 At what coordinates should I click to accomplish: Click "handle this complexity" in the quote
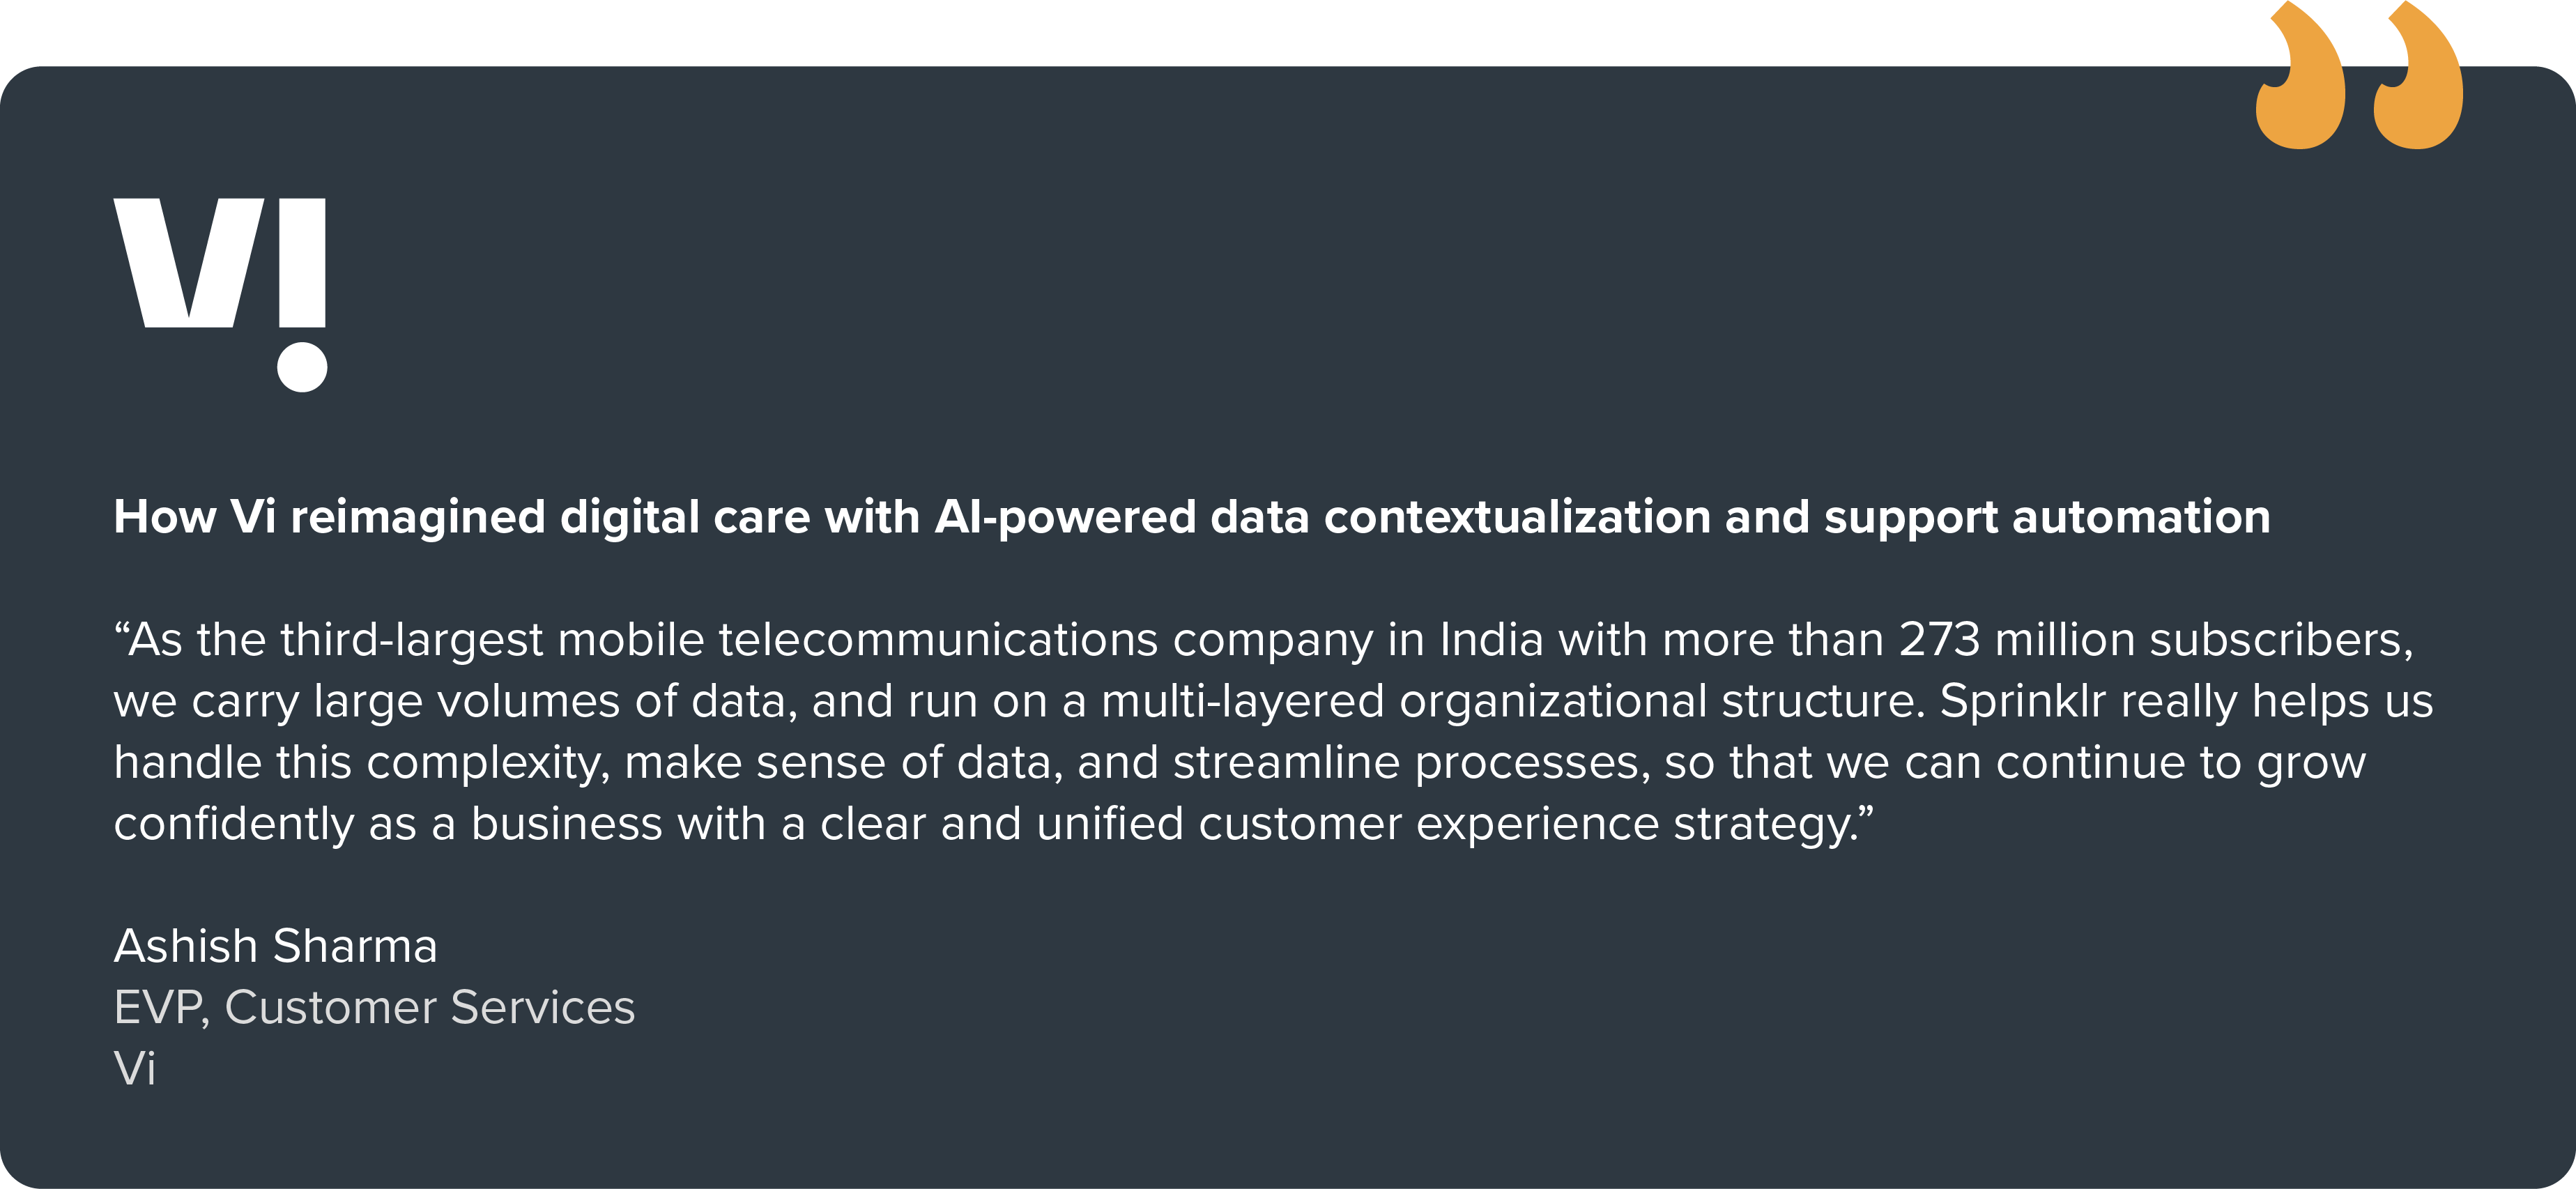click(361, 763)
